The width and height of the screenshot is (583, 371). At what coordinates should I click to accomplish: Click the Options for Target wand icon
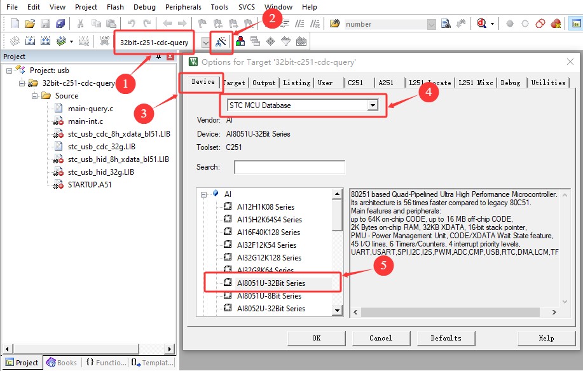[x=221, y=42]
